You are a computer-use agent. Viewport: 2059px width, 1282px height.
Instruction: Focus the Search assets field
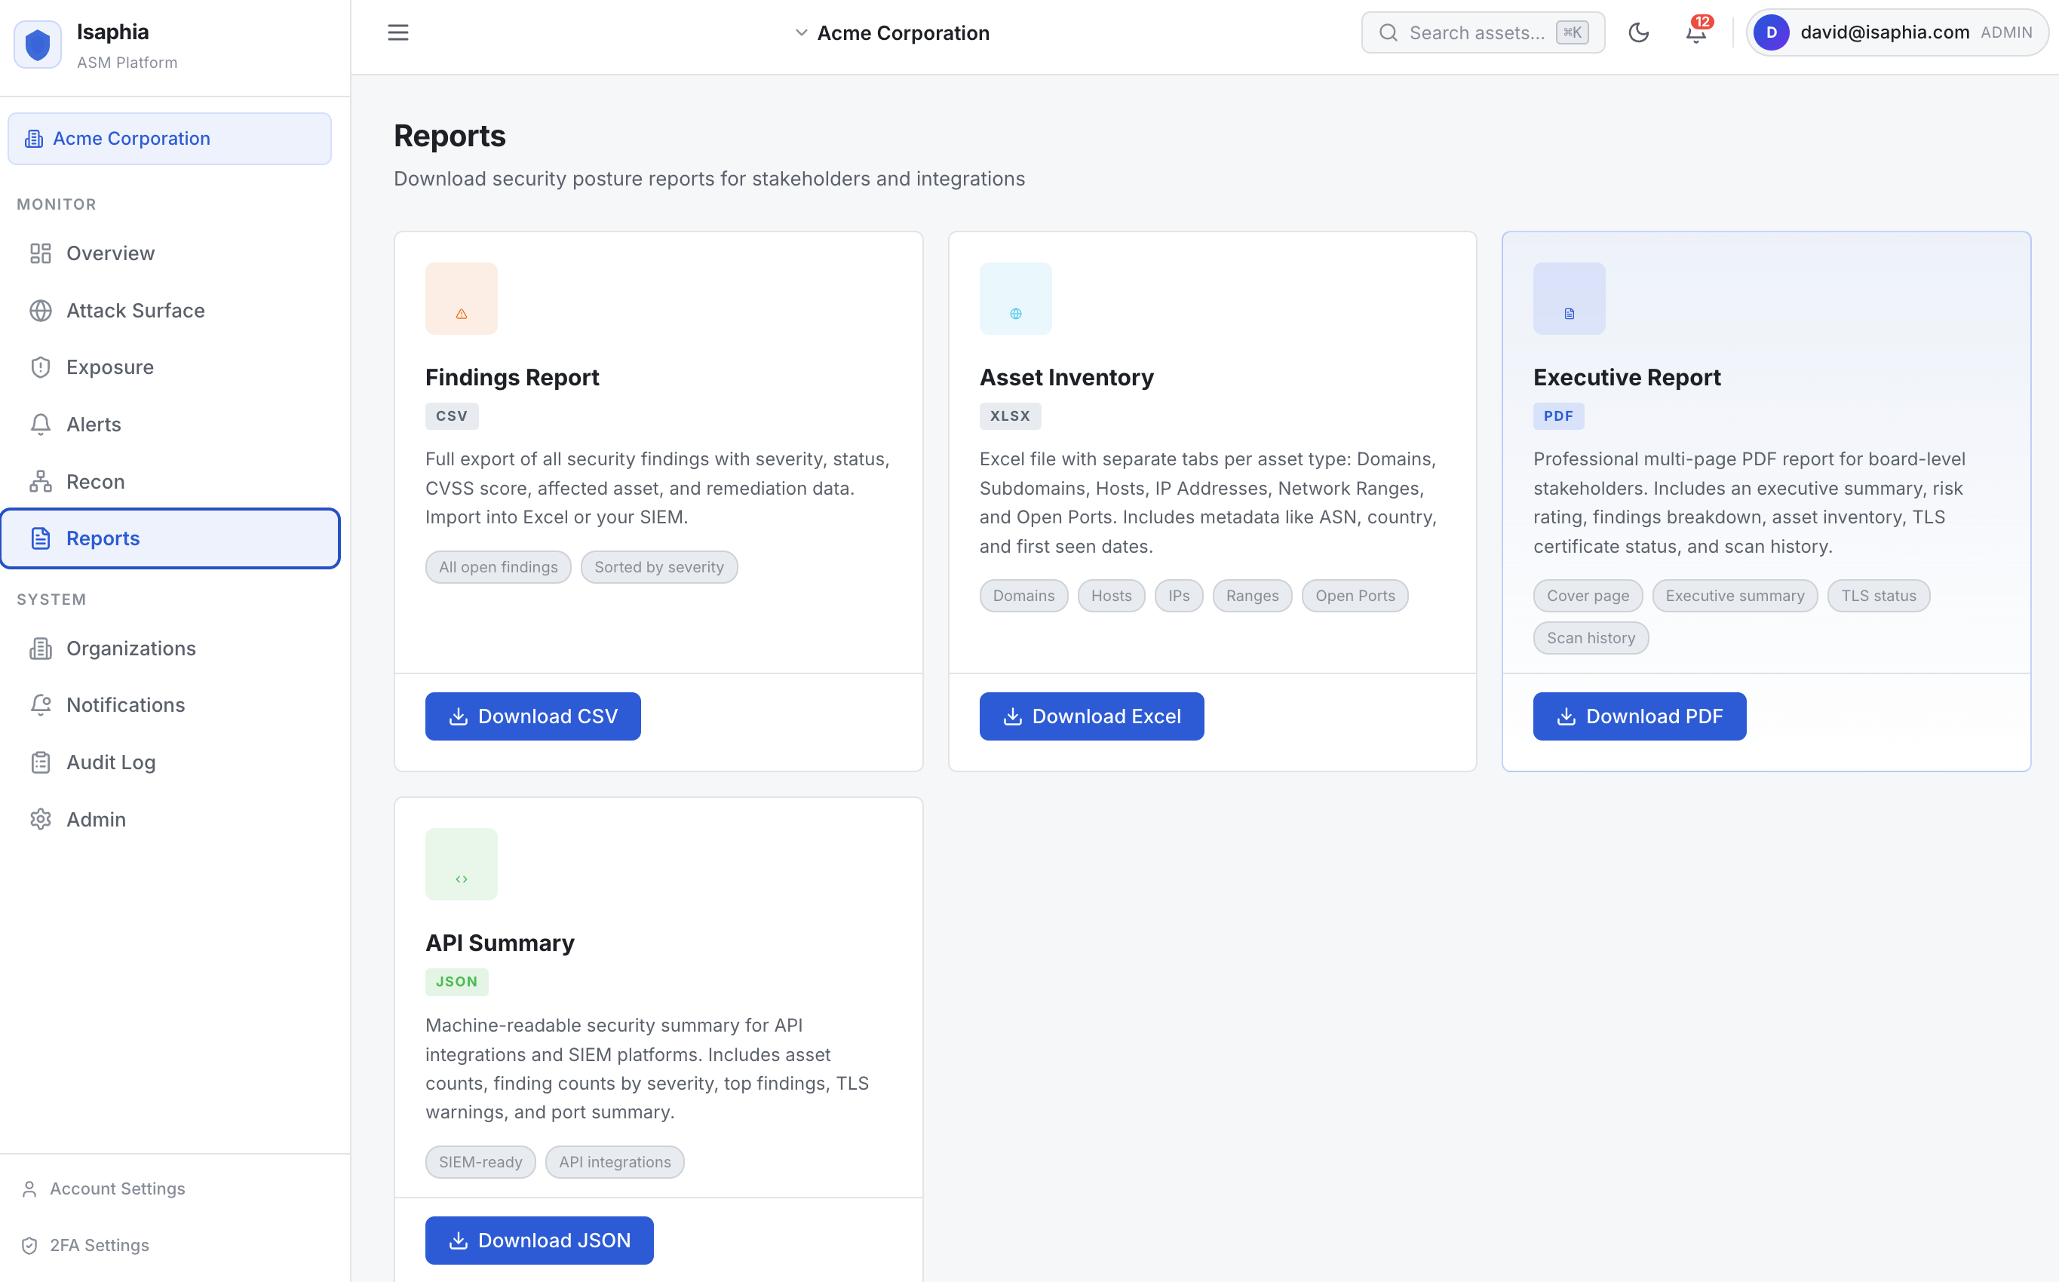pos(1482,32)
